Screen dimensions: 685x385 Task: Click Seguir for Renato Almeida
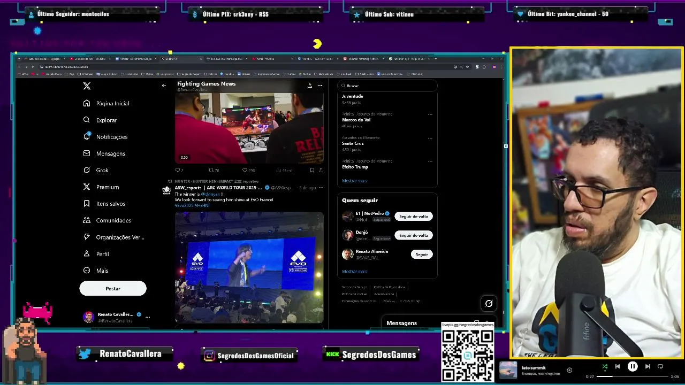[422, 255]
